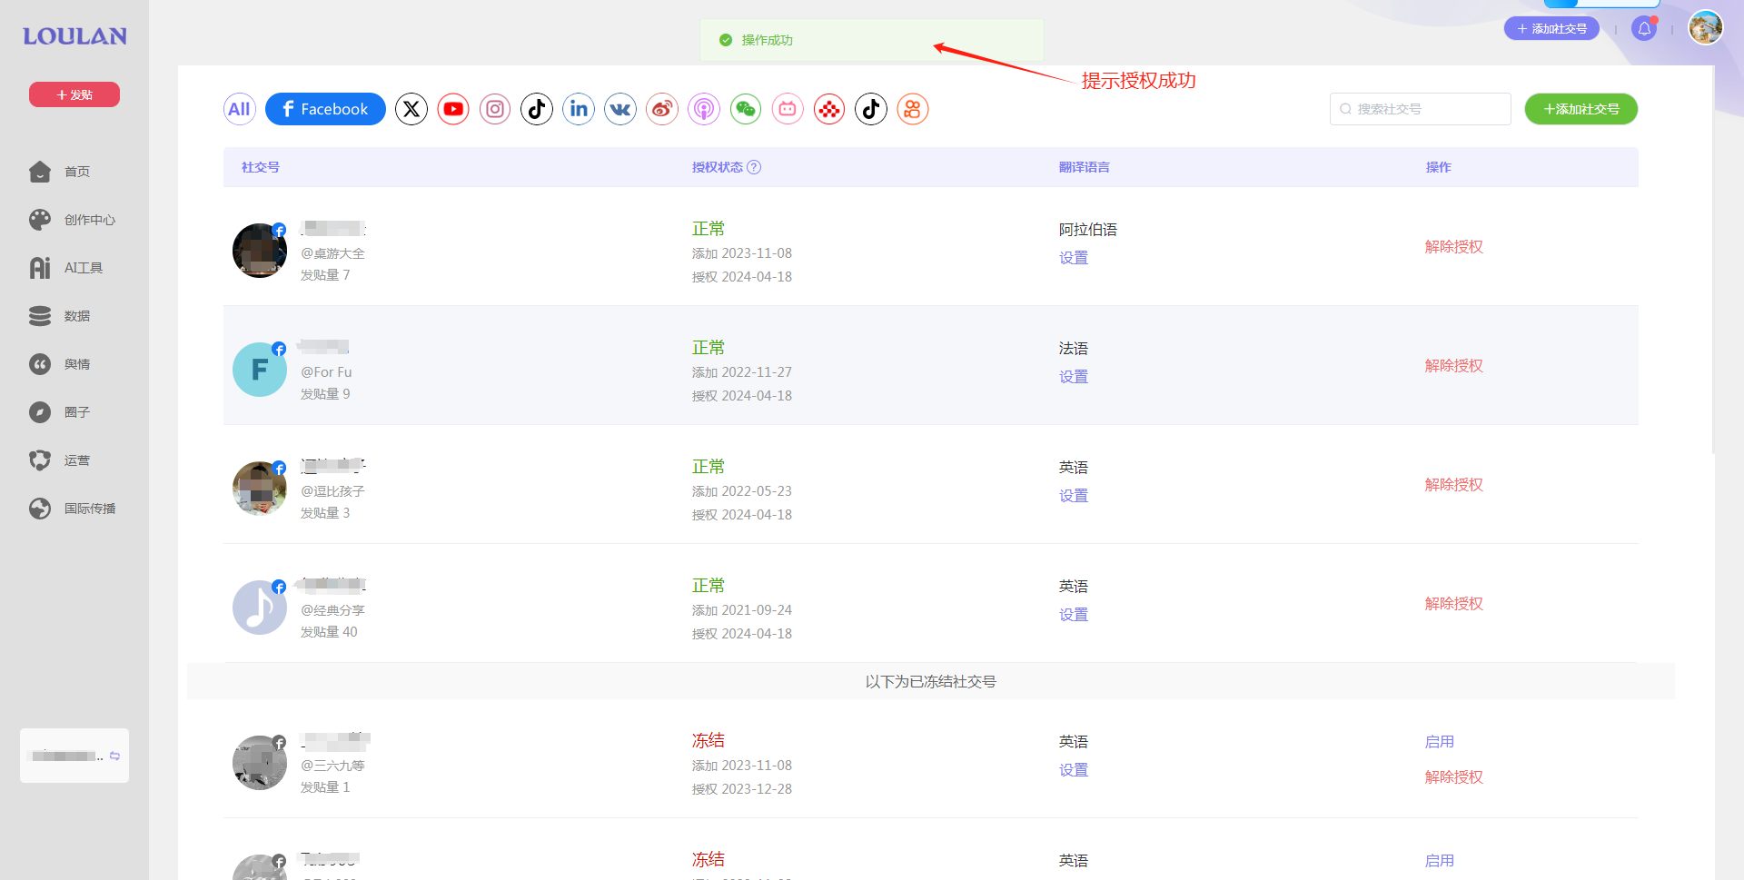Screen dimensions: 1744x880
Task: Click help icon next to 授权状态
Action: pos(754,167)
